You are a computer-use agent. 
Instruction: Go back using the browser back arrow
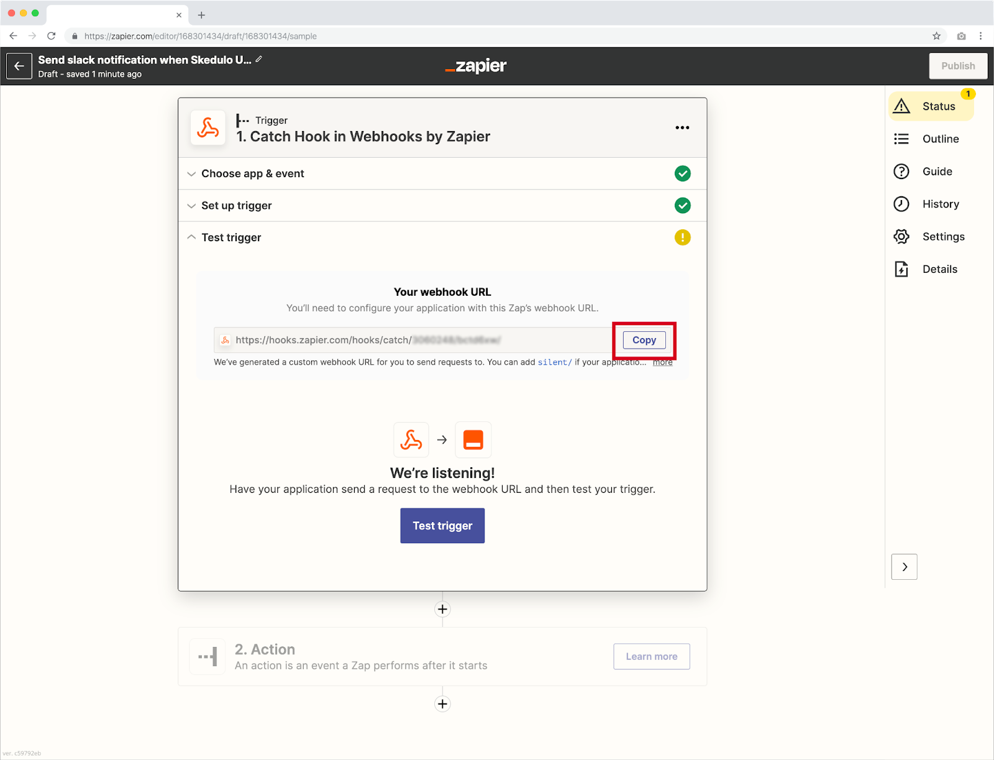coord(13,36)
